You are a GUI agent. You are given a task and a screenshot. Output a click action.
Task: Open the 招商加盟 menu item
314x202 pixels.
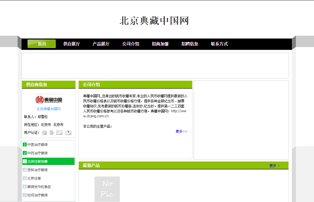[160, 44]
